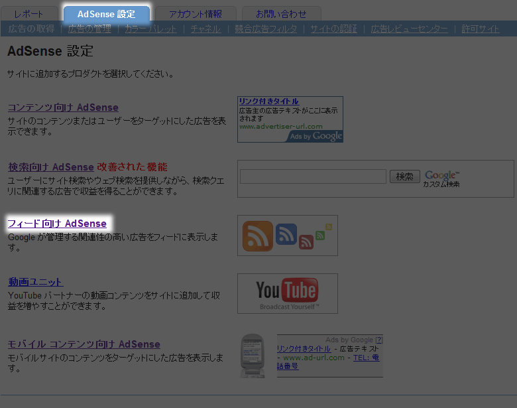The width and height of the screenshot is (517, 408).
Task: Click www.advertiser-url.com in the sample ad
Action: pyautogui.click(x=281, y=127)
